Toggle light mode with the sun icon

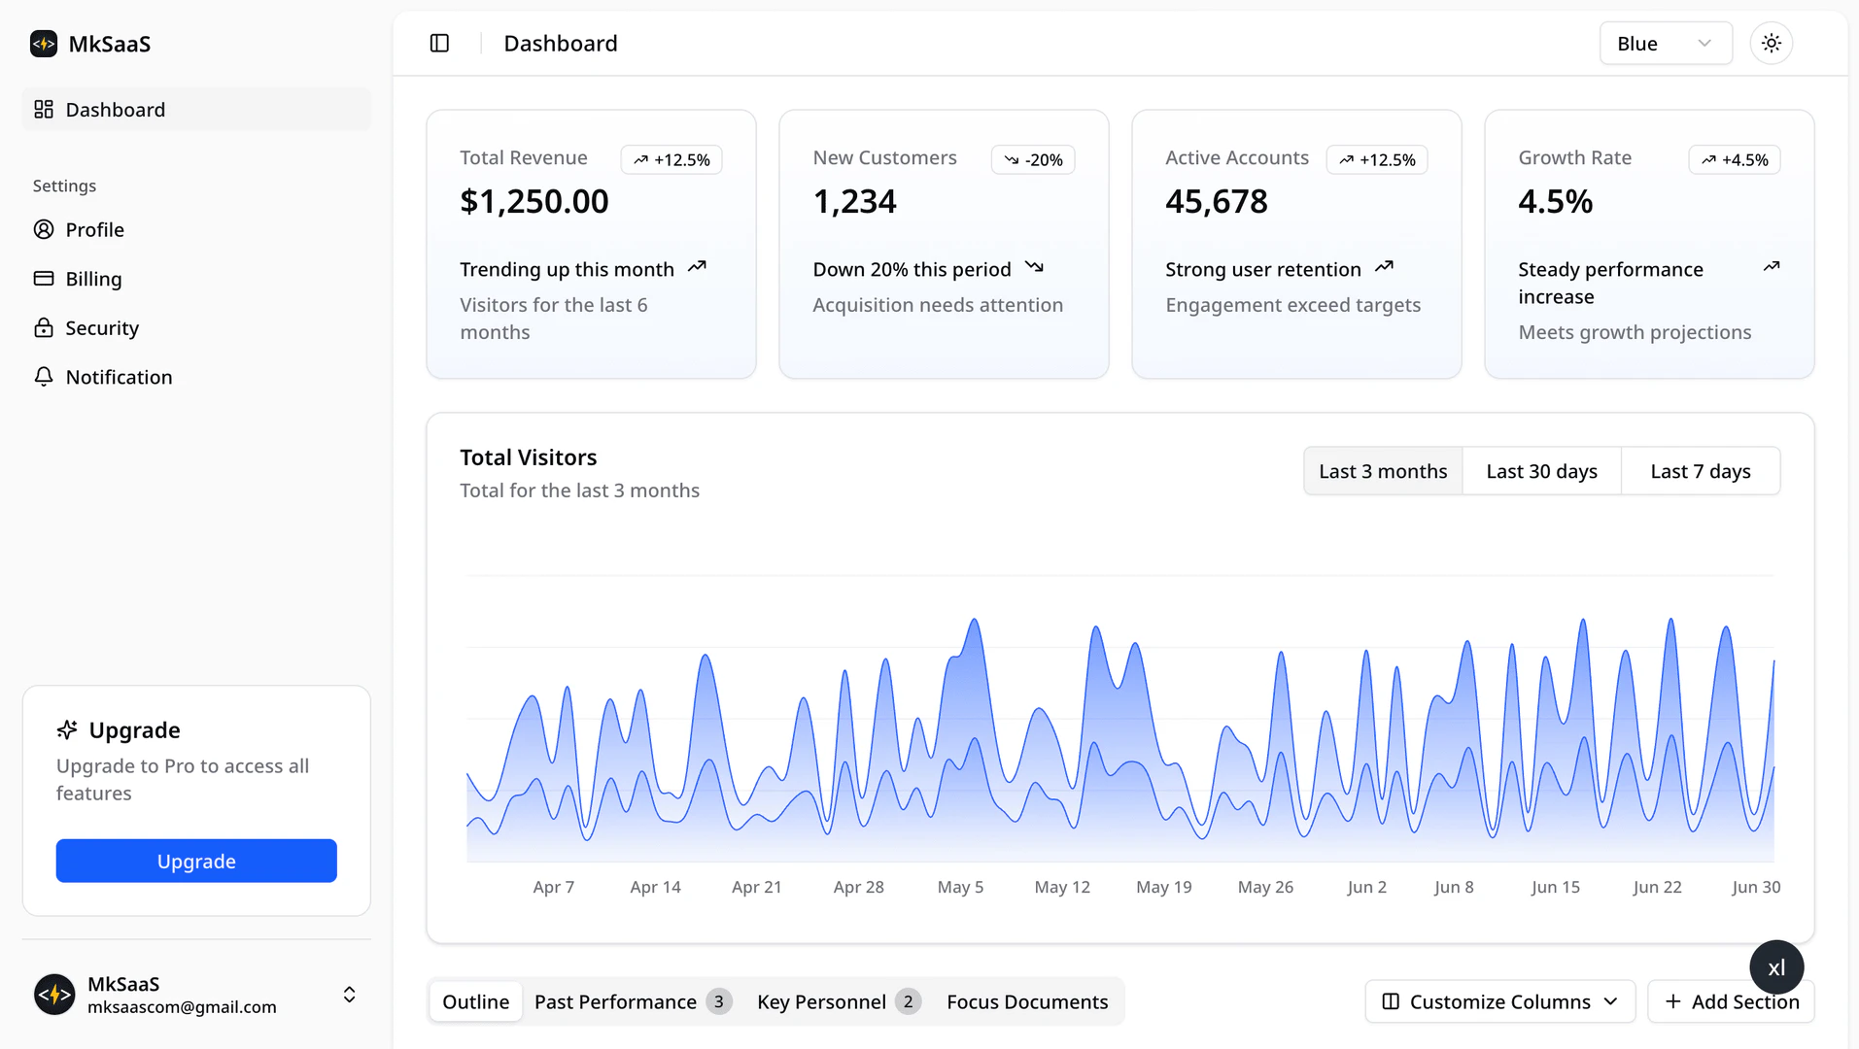point(1771,43)
